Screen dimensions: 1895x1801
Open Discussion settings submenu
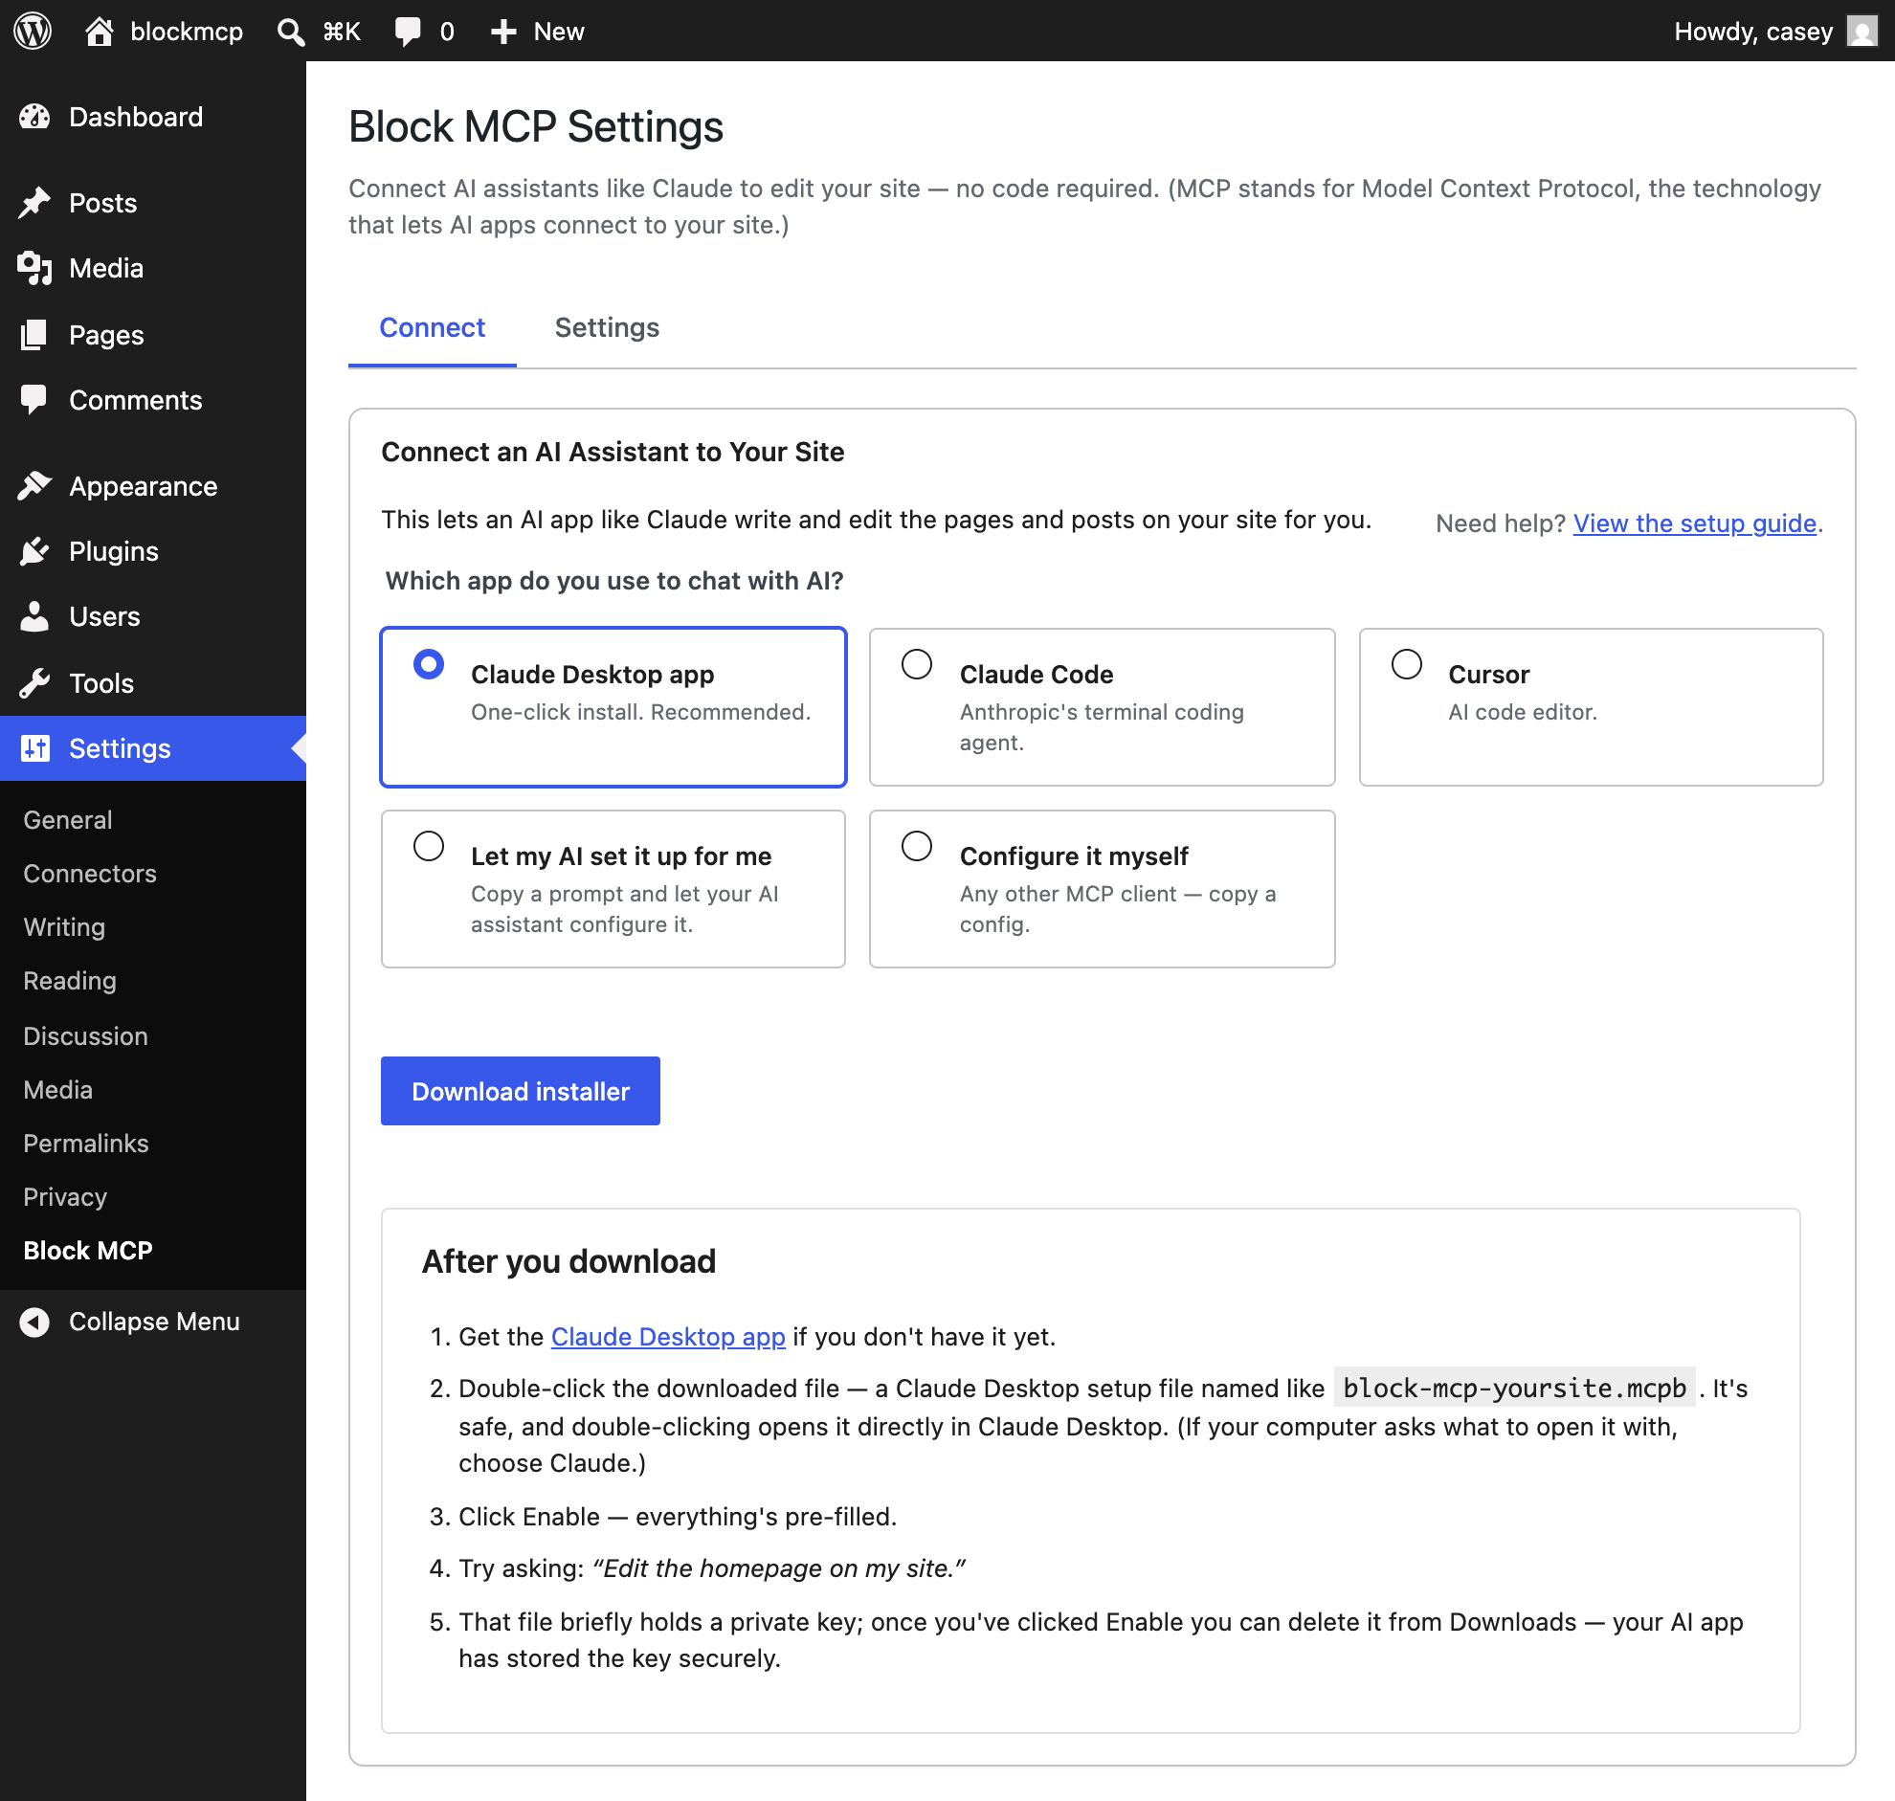85,1035
